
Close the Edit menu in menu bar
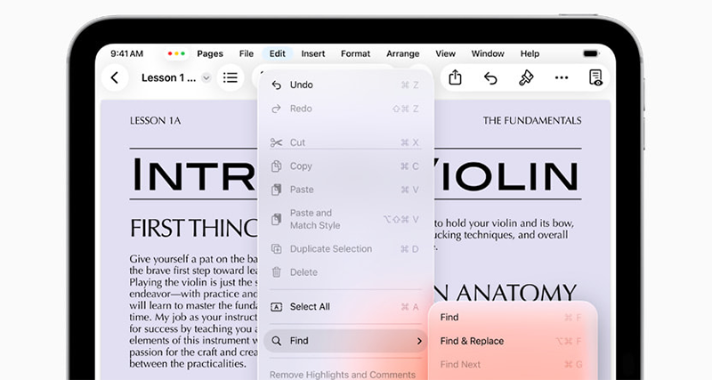pyautogui.click(x=278, y=53)
